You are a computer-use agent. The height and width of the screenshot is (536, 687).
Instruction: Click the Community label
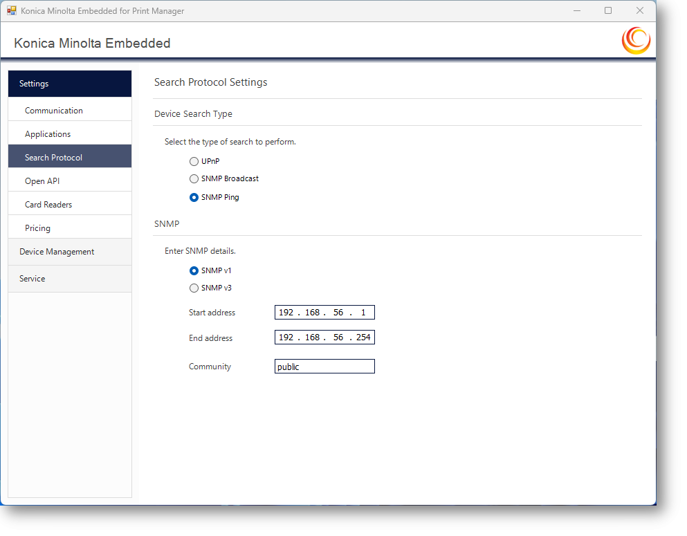tap(210, 367)
